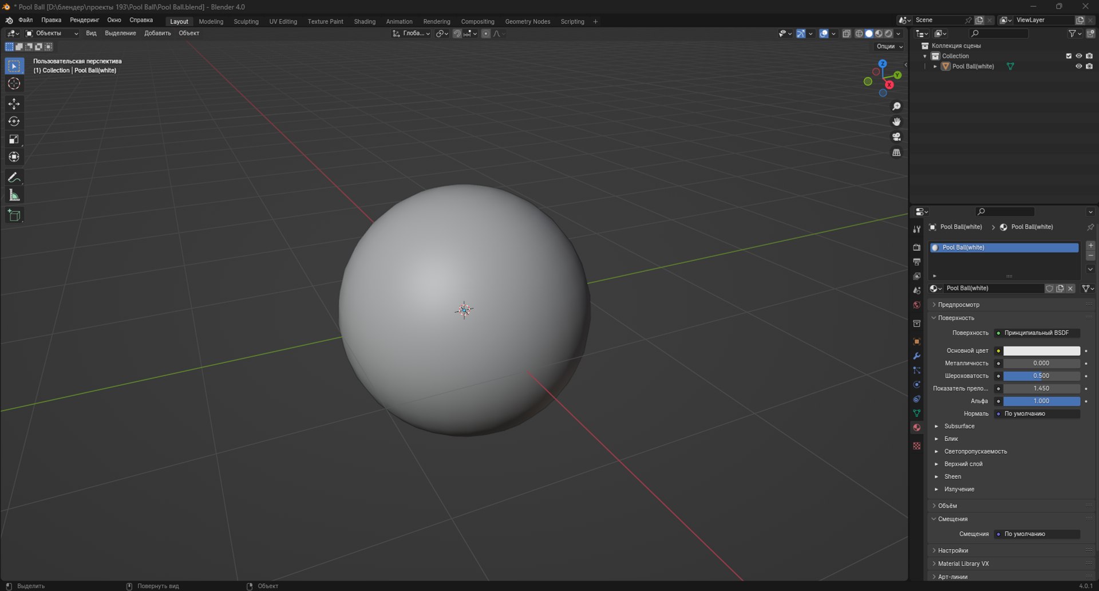Open the File menu
The image size is (1099, 591).
pyautogui.click(x=25, y=20)
